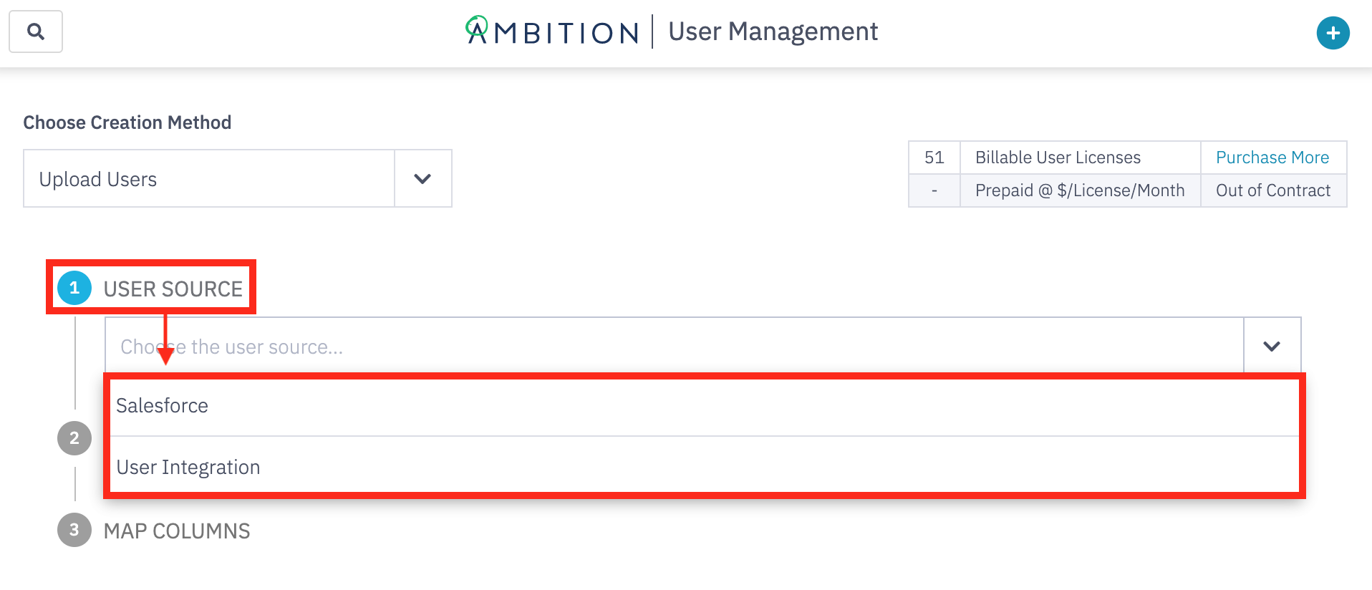Open the Upload Users creation method box
The image size is (1372, 590).
coord(209,178)
